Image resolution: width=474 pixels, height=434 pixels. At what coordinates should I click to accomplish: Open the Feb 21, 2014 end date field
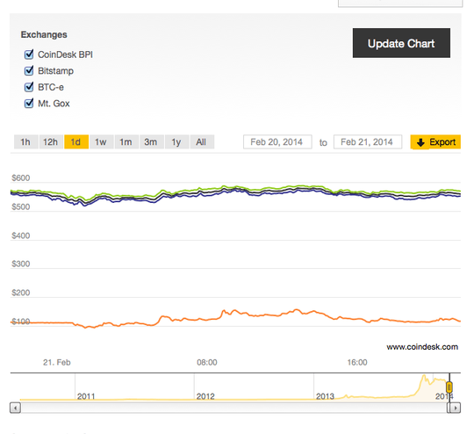pos(368,142)
